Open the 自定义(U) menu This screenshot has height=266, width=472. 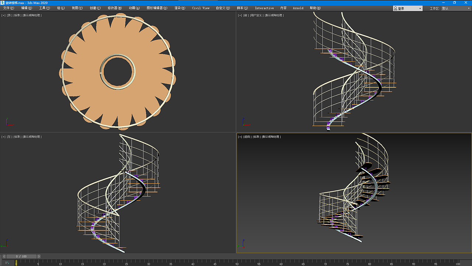click(x=223, y=8)
